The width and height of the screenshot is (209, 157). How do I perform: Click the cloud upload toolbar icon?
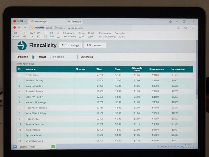click(x=31, y=33)
